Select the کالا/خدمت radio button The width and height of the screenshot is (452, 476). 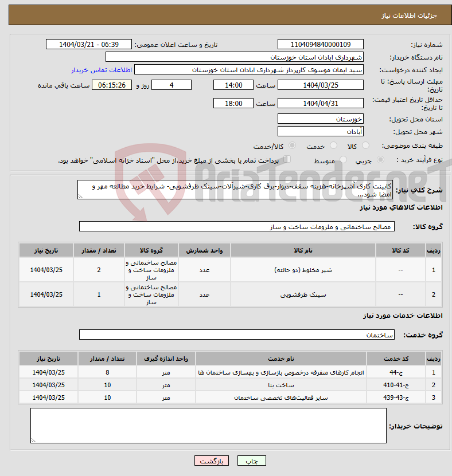(x=292, y=145)
